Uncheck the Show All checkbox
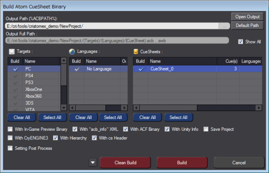This screenshot has height=173, width=269. point(241,42)
